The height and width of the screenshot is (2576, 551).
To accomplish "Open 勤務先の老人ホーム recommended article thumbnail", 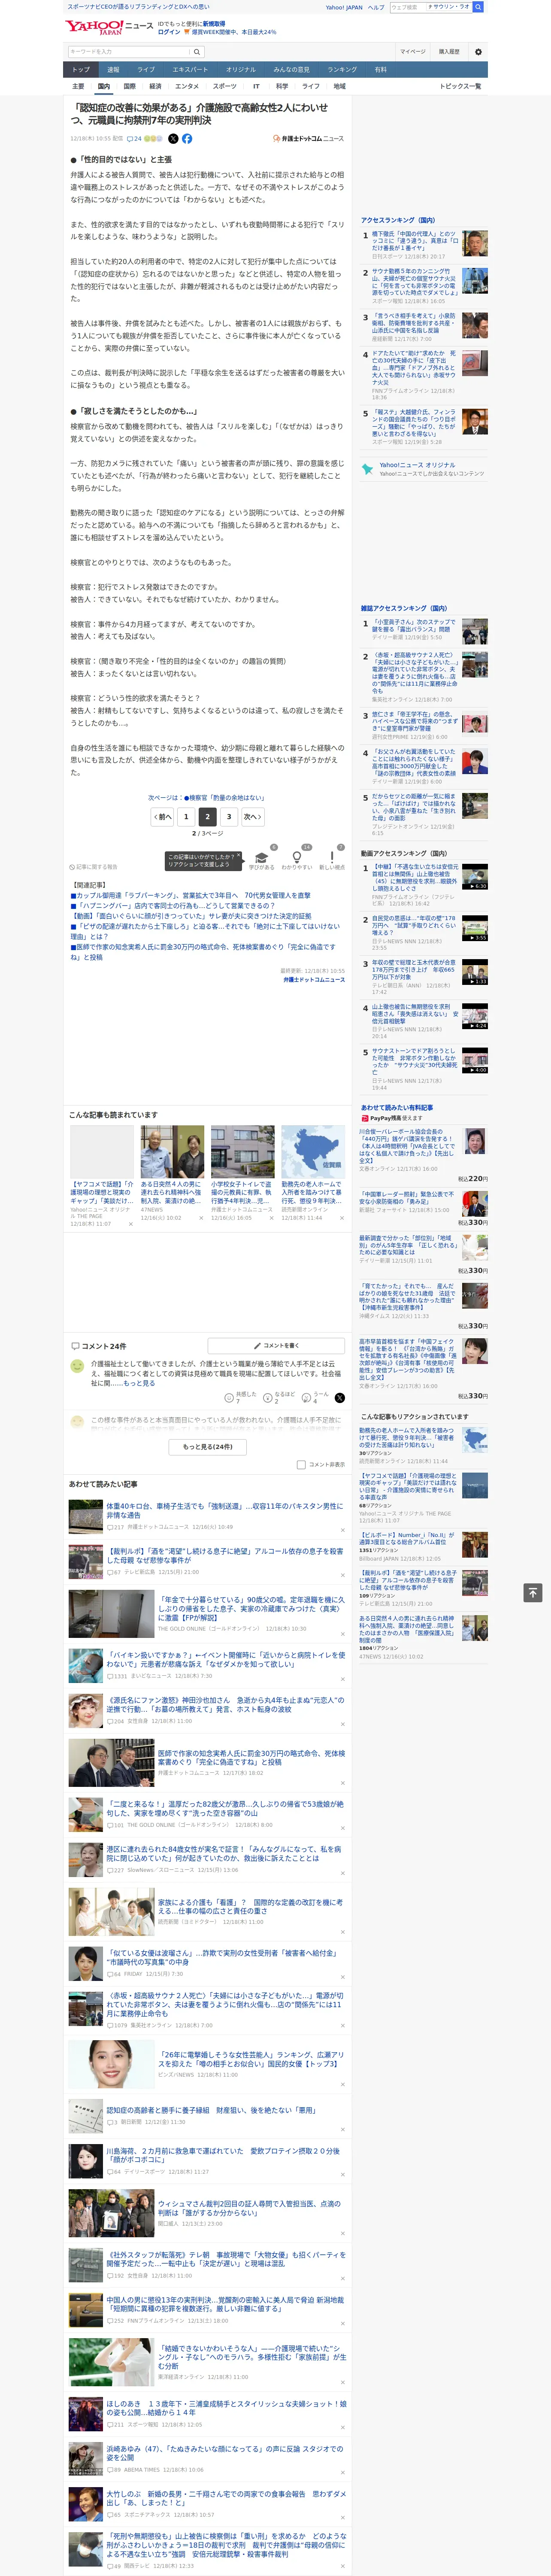I will click(x=313, y=1151).
